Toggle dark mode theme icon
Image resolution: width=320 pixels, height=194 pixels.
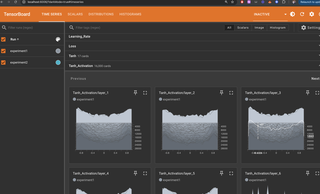tap(292, 14)
